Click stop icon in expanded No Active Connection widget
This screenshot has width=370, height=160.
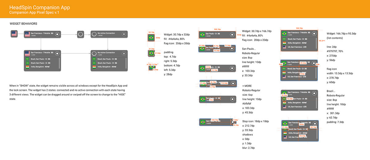(124, 53)
